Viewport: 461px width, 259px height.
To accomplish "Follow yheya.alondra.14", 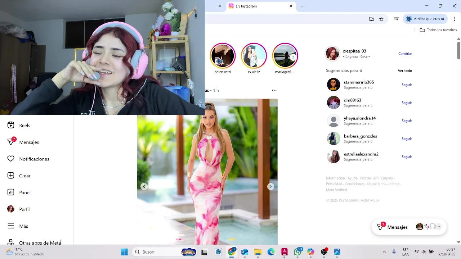I will 407,121.
